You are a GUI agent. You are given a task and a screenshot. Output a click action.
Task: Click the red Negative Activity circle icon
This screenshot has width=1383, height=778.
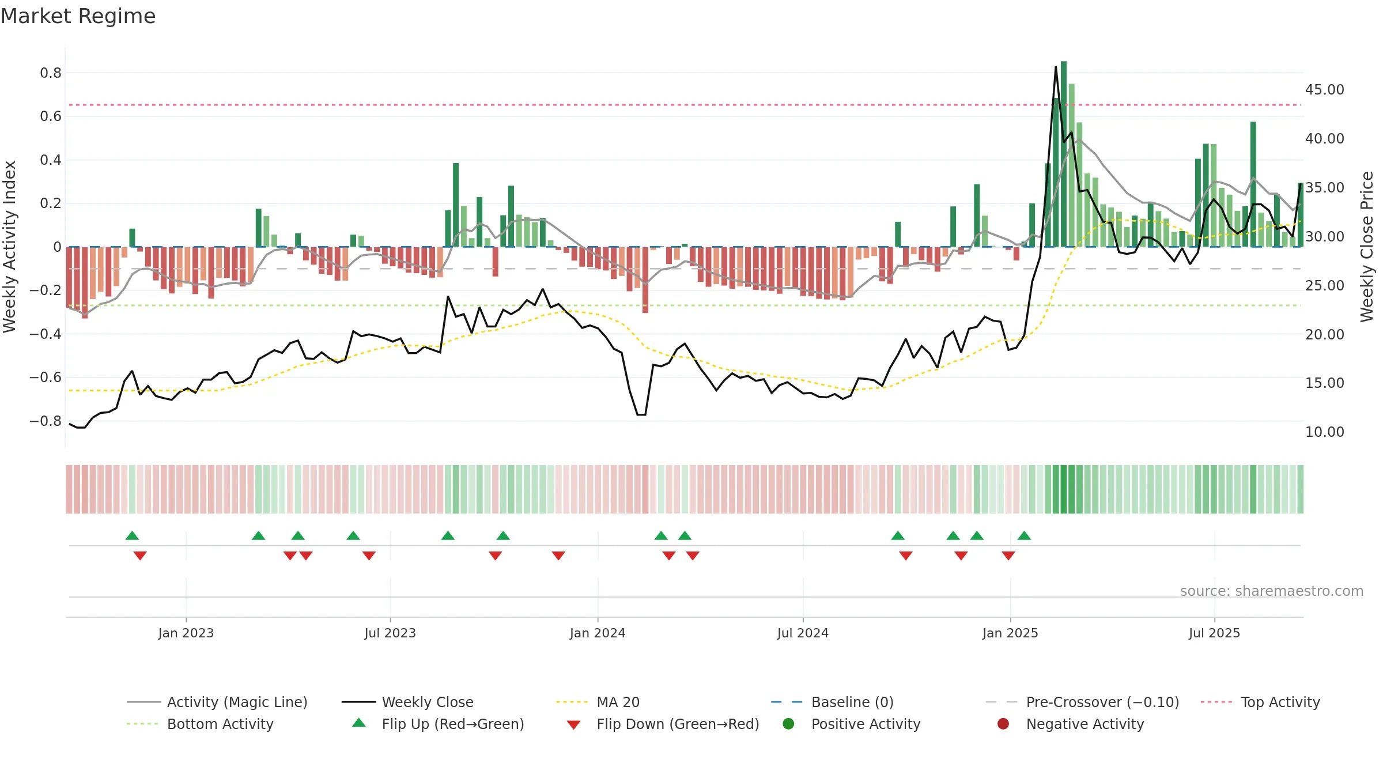click(1003, 724)
